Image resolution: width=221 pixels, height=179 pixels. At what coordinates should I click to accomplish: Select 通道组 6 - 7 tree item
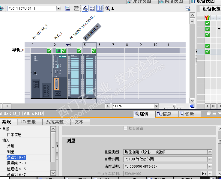pos(16,174)
